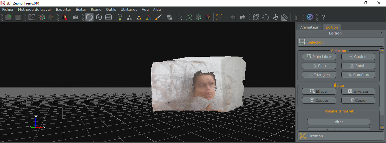
Task: Select the paintbrush tool in toolbar
Action: coord(158,17)
